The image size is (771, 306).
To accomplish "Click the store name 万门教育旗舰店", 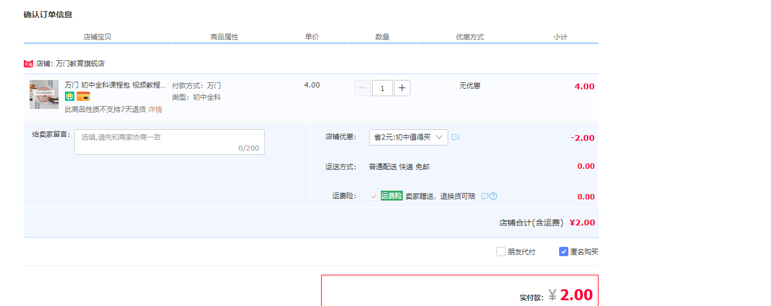I will 80,64.
